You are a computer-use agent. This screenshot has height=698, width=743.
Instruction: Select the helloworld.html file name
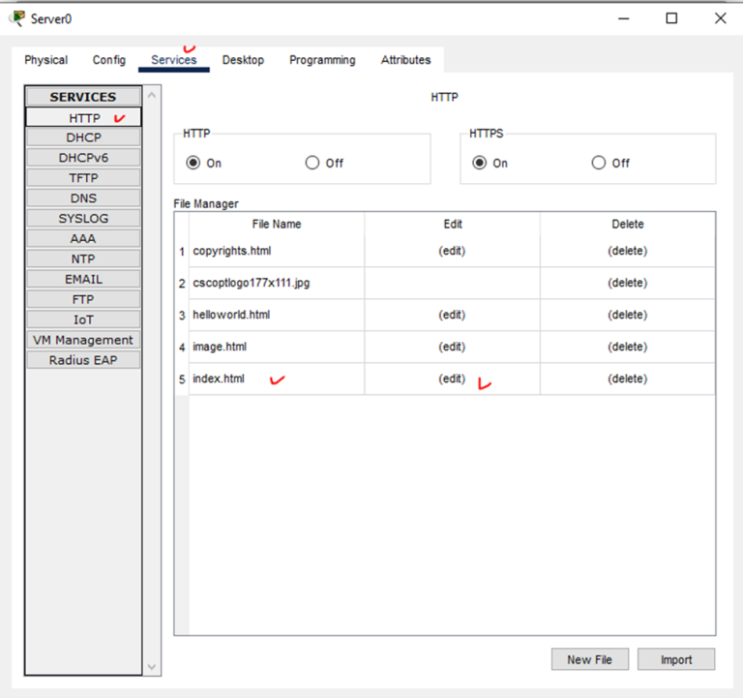click(x=231, y=315)
